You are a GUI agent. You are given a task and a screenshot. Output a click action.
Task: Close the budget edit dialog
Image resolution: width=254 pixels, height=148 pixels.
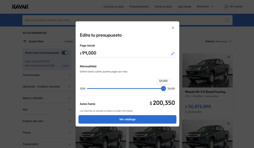[173, 28]
